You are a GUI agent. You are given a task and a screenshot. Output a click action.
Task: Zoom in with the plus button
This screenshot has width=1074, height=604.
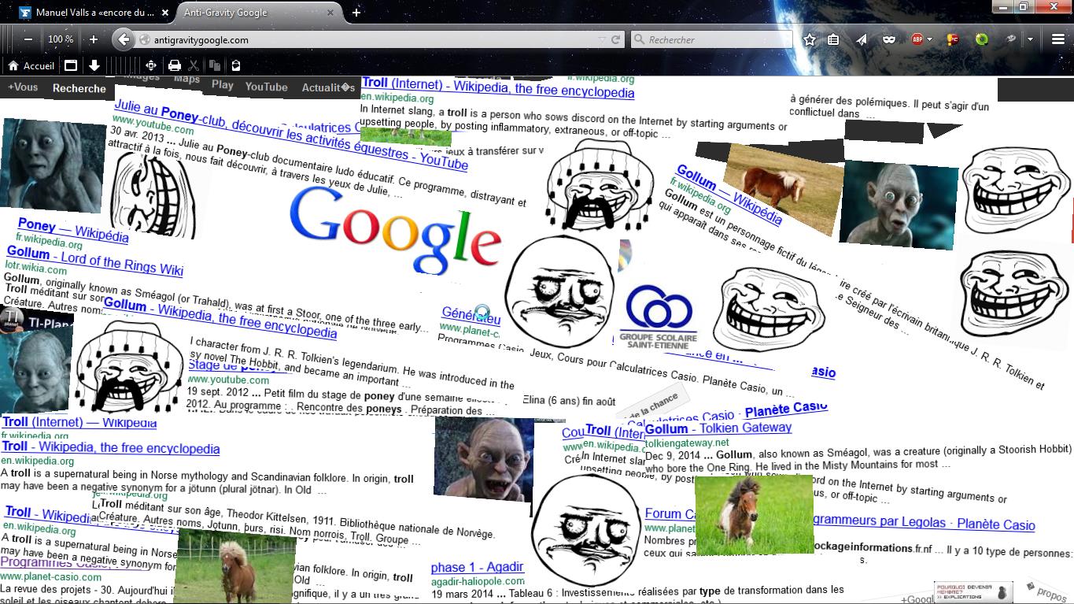tap(93, 39)
